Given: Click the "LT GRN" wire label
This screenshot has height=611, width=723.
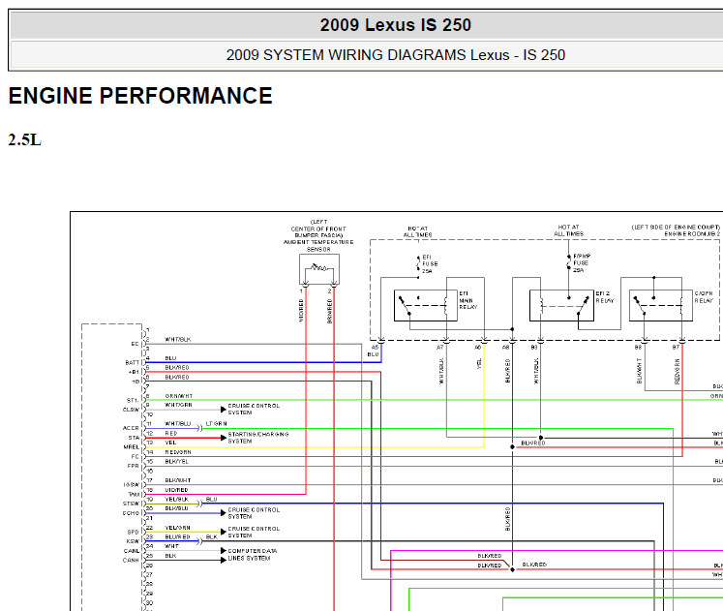Looking at the screenshot, I should 216,423.
